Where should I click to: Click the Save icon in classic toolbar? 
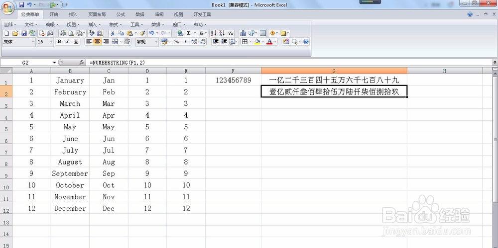tap(24, 33)
